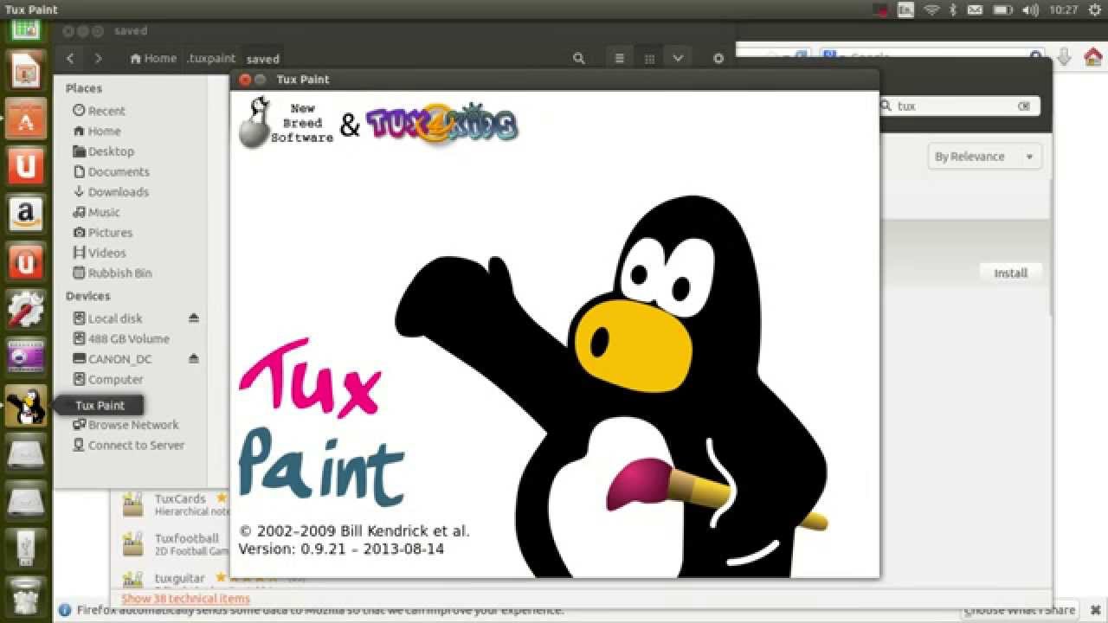Launch Tux Paint from the launcher

(x=26, y=406)
